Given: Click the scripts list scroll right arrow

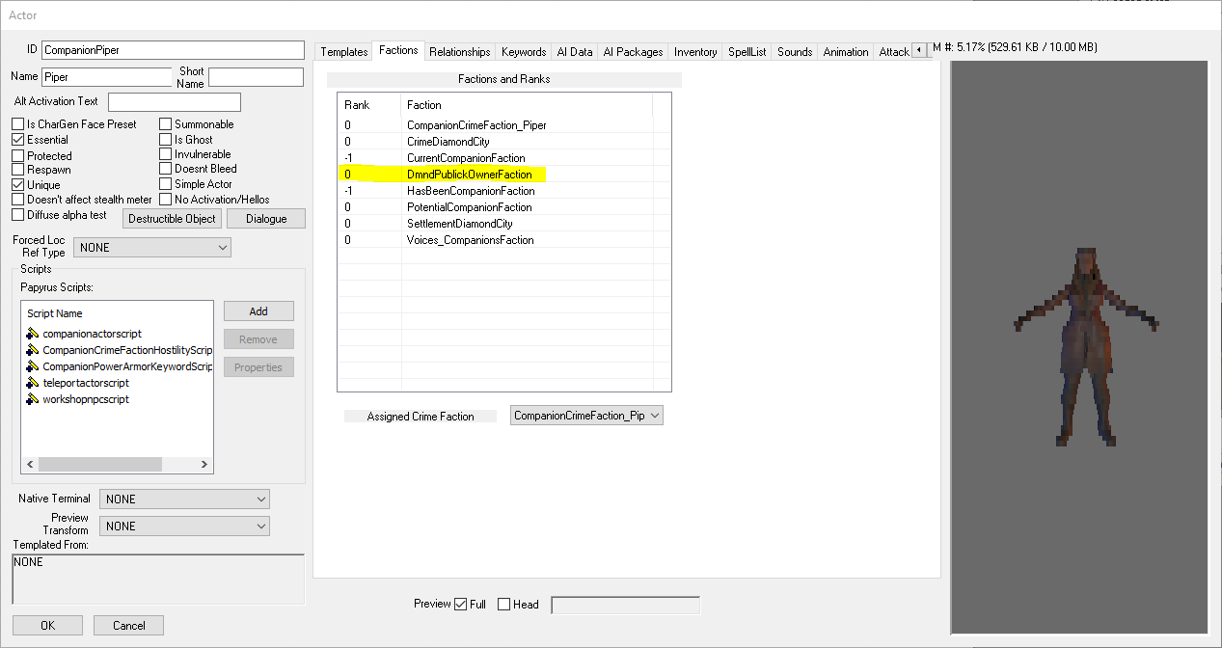Looking at the screenshot, I should (x=204, y=464).
